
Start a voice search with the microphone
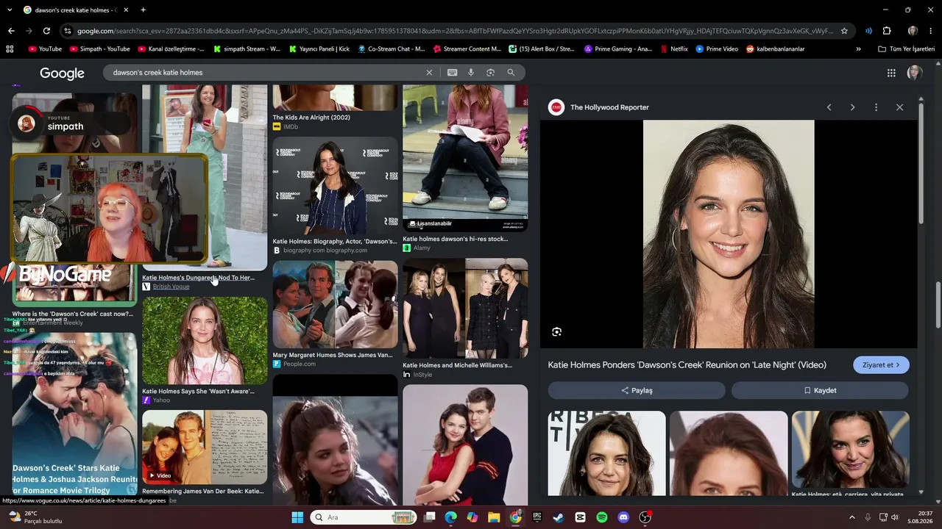tap(471, 73)
